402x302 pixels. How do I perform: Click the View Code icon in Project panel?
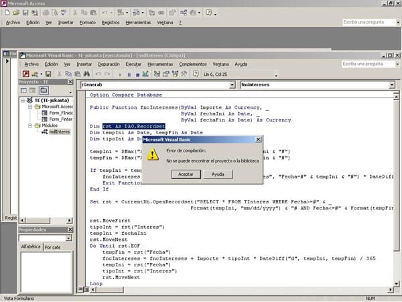(23, 90)
